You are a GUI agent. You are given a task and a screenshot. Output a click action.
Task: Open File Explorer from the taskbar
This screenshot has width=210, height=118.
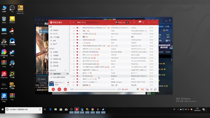(56, 110)
